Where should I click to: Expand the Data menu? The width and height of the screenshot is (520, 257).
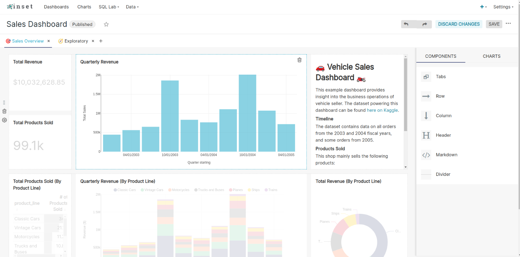pos(132,7)
